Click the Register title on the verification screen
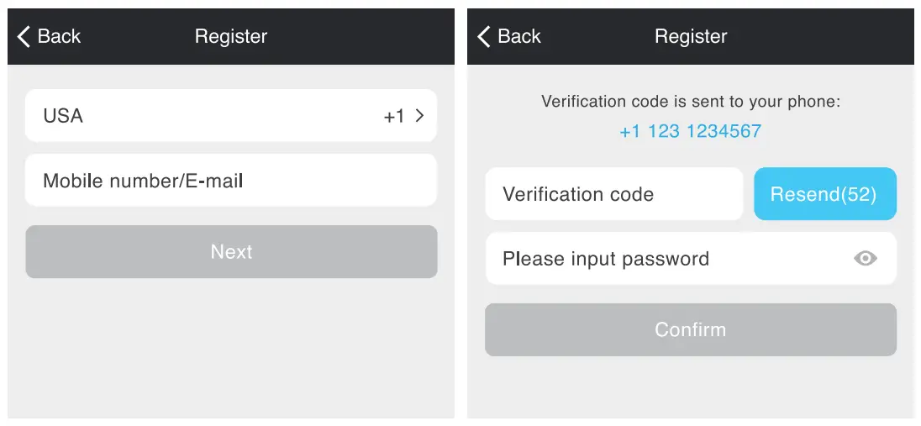The height and width of the screenshot is (426, 921). [x=691, y=36]
